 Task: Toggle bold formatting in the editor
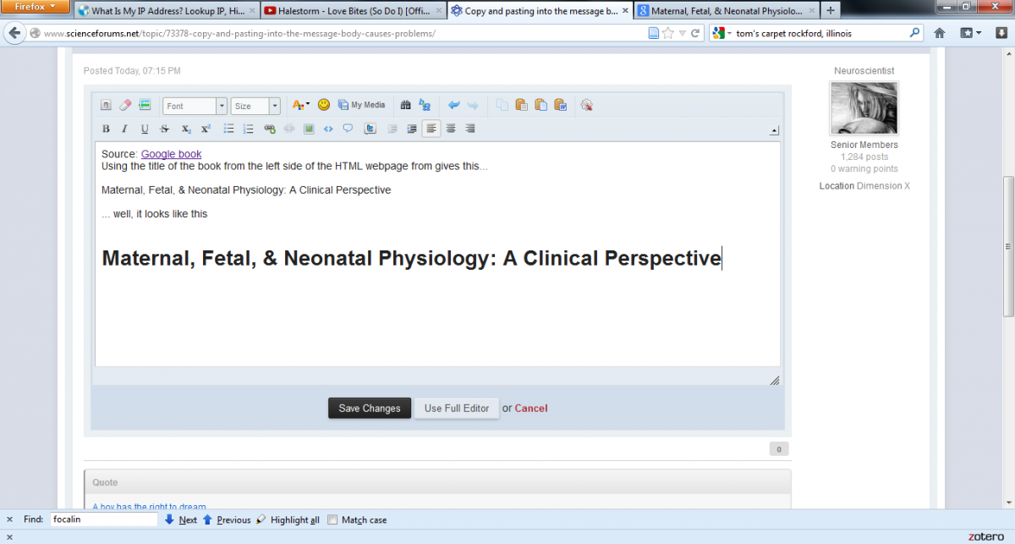(106, 129)
